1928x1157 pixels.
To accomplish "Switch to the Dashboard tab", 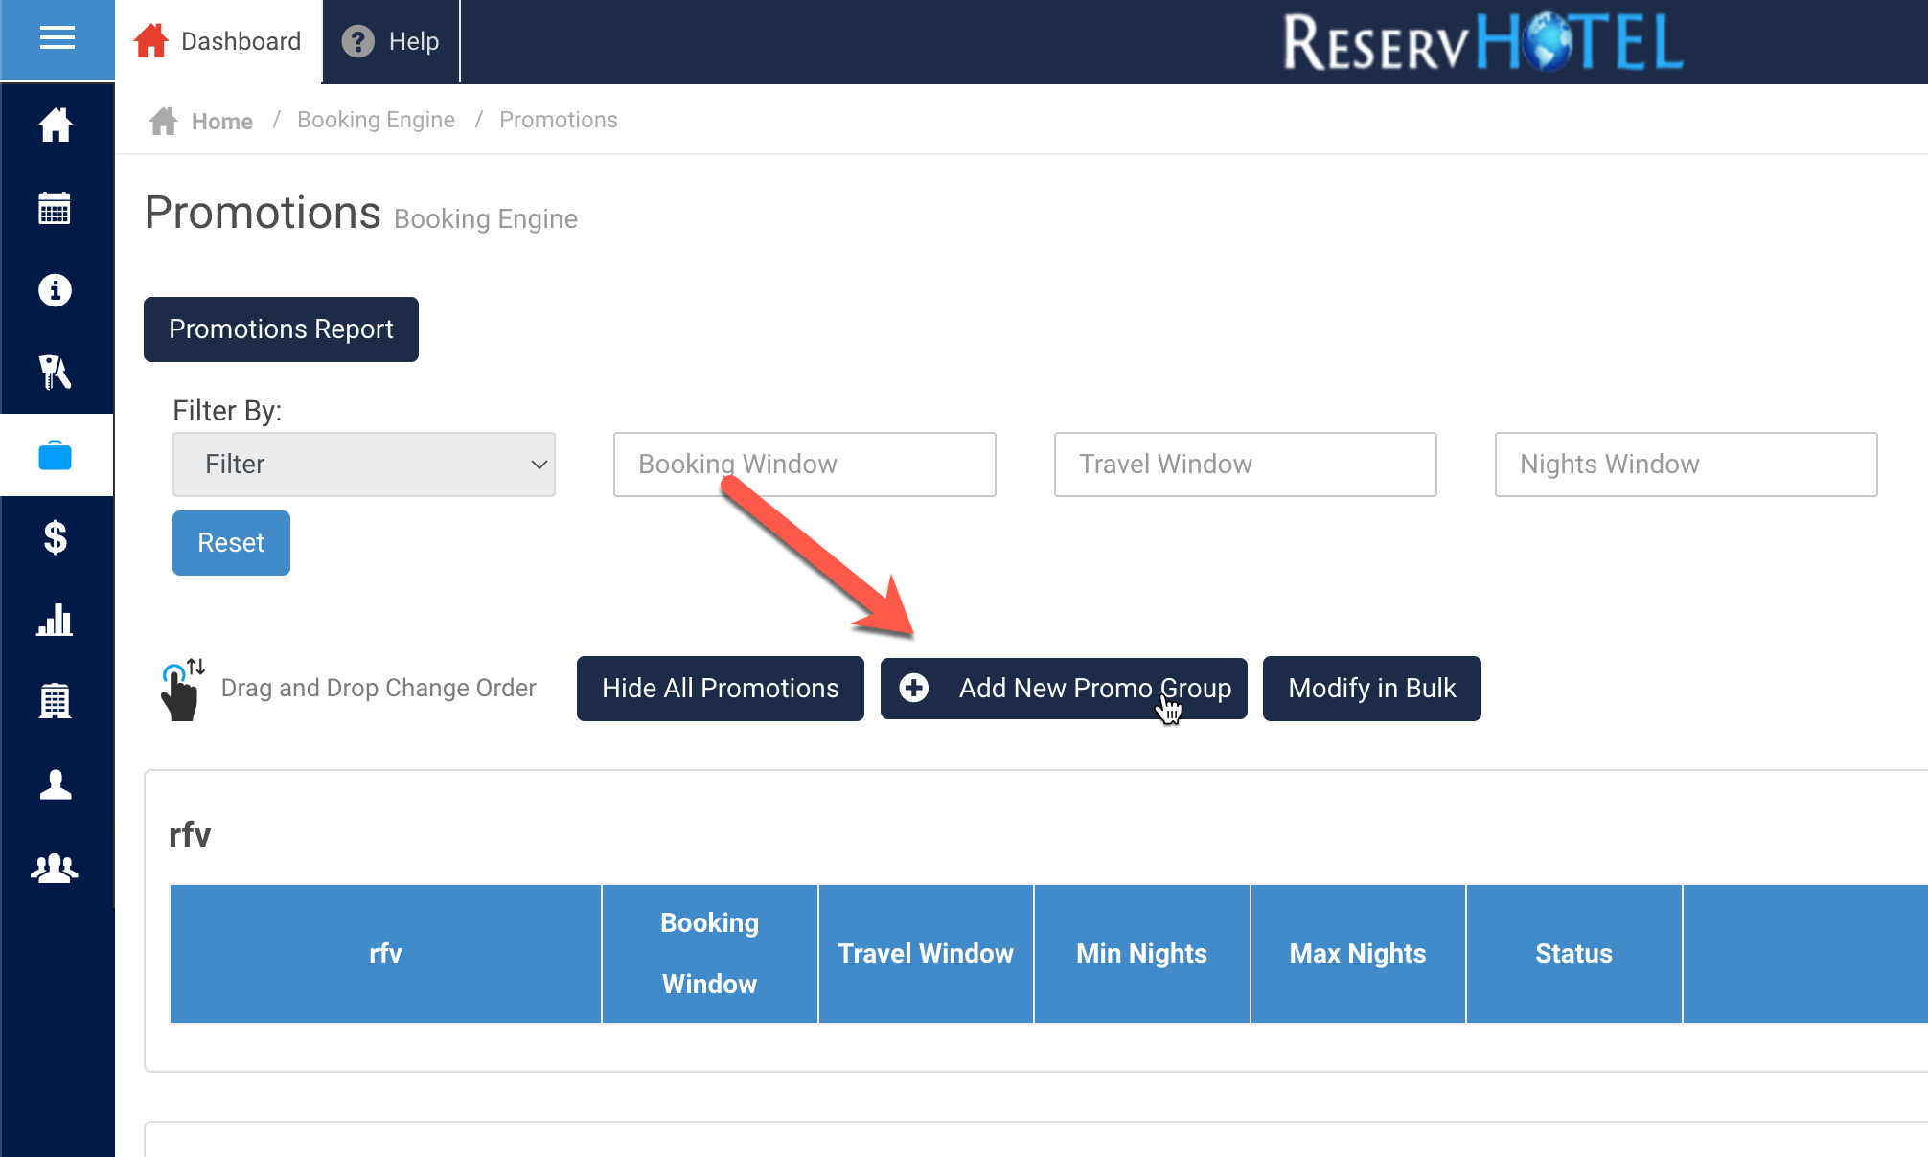I will (x=218, y=42).
